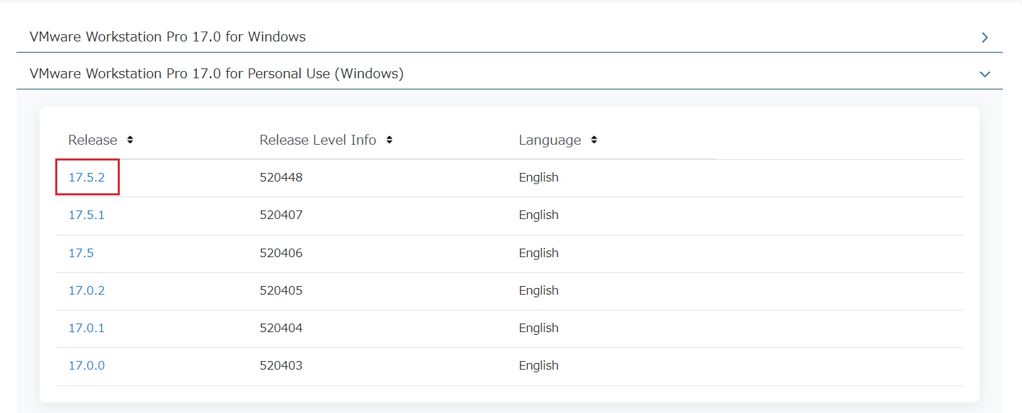
Task: Collapse the Personal Use (Windows) section chevron
Action: pos(984,74)
